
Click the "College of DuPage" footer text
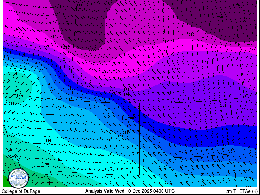coord(21,191)
